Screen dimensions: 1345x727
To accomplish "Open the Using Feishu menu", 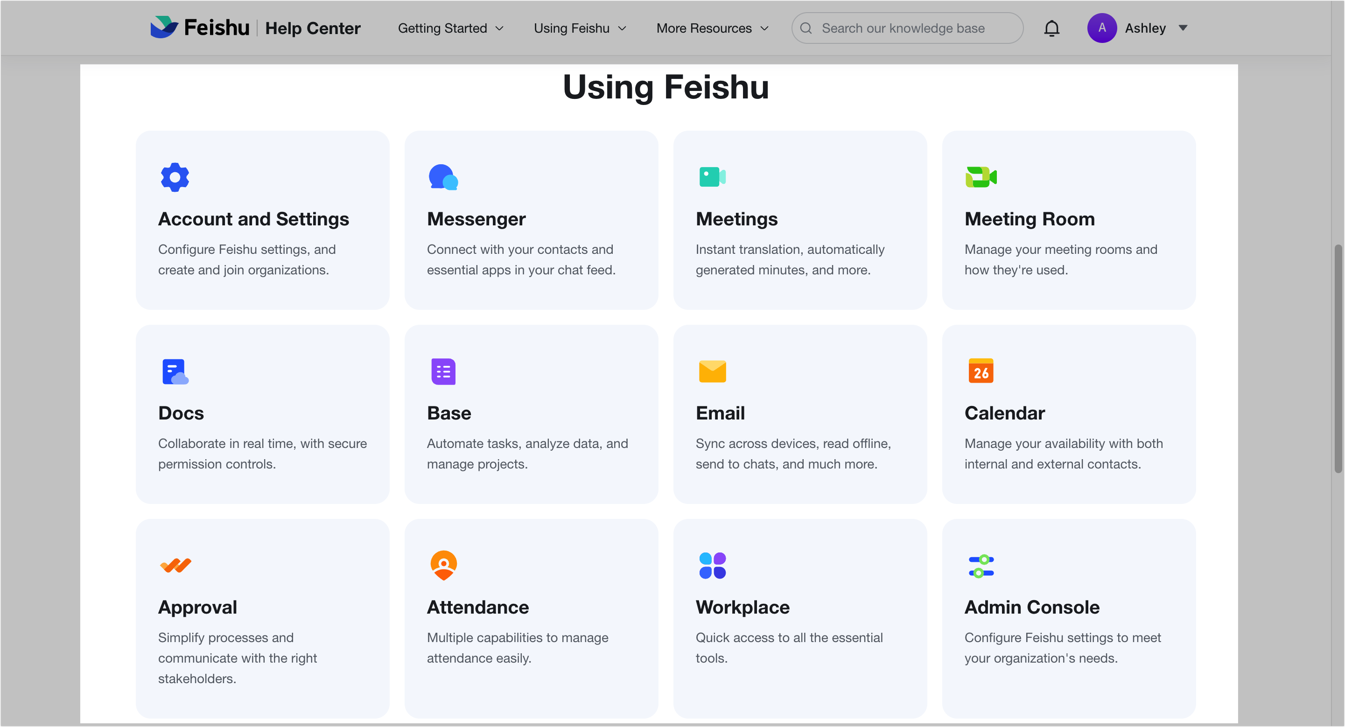I will point(579,28).
